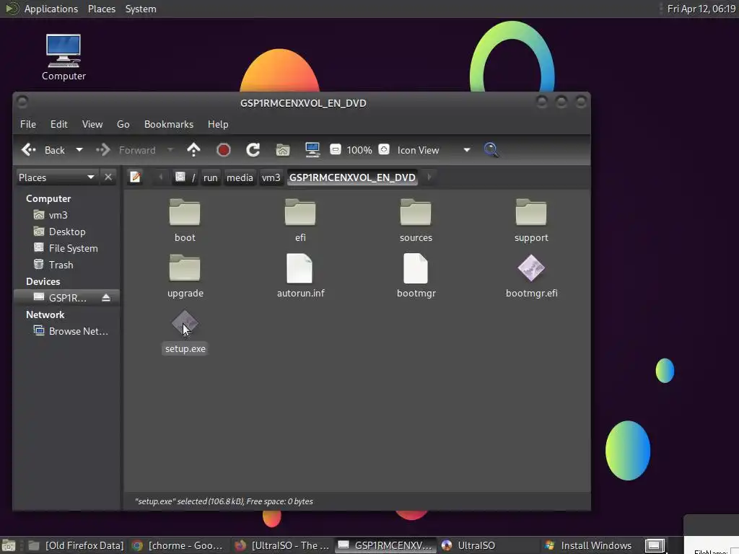Navigate to vm3 path segment
Image resolution: width=739 pixels, height=554 pixels.
tap(271, 177)
